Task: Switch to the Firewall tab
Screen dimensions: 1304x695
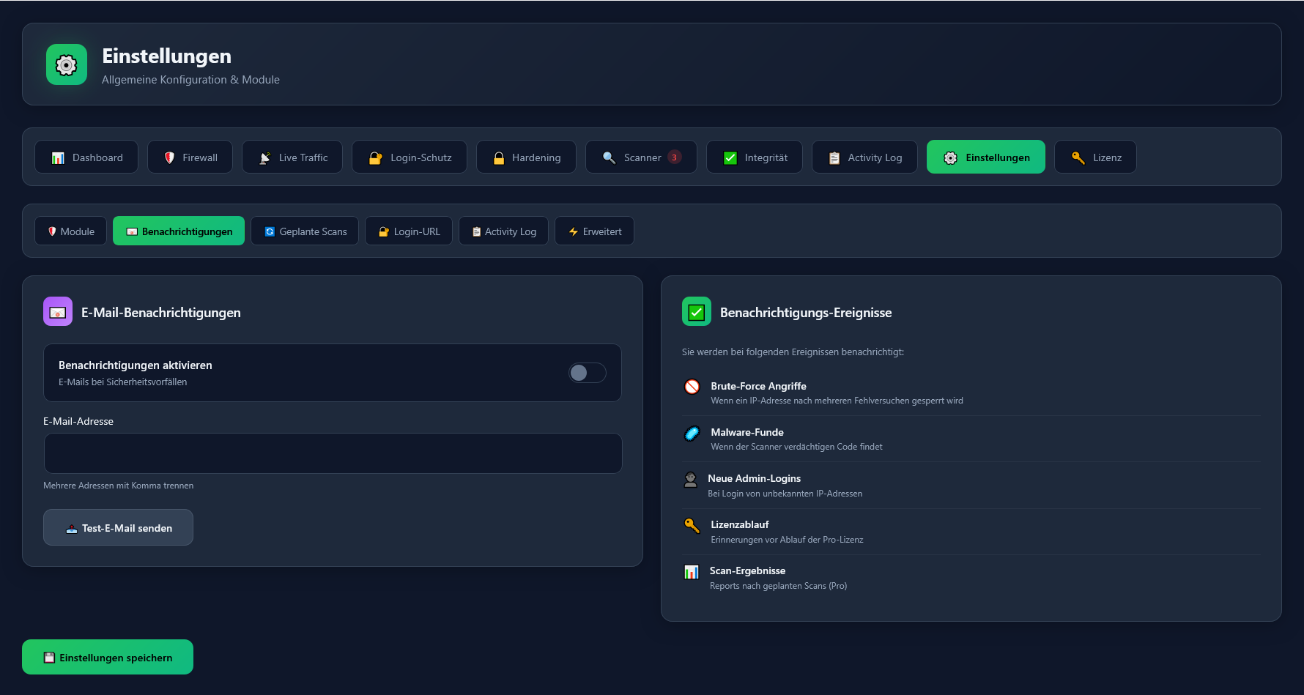Action: pos(190,157)
